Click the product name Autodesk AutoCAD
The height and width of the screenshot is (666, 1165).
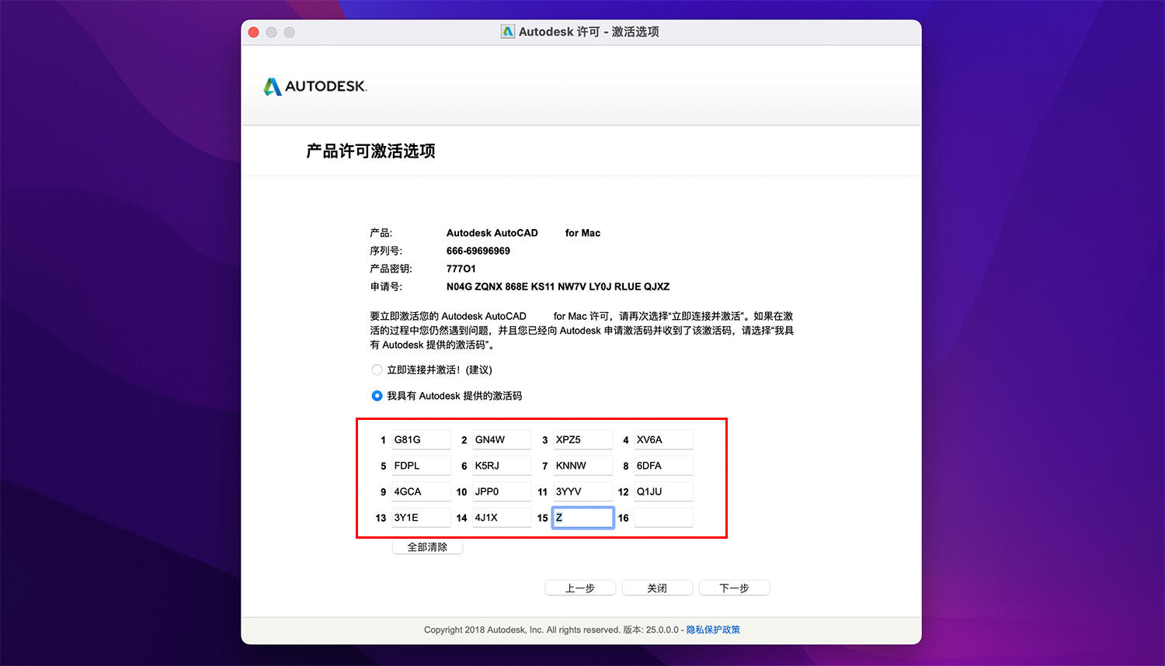click(x=492, y=234)
